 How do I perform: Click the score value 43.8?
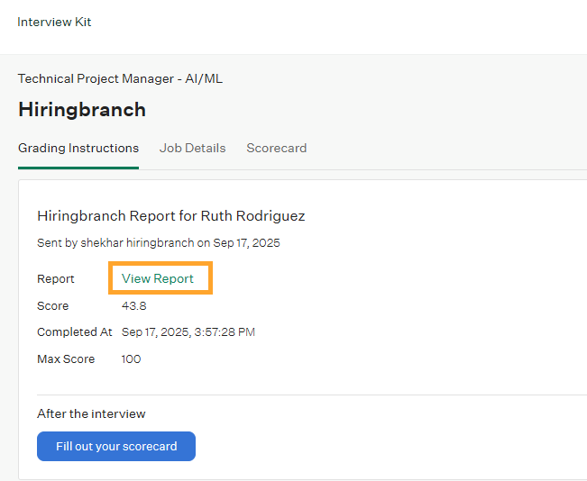pyautogui.click(x=134, y=305)
